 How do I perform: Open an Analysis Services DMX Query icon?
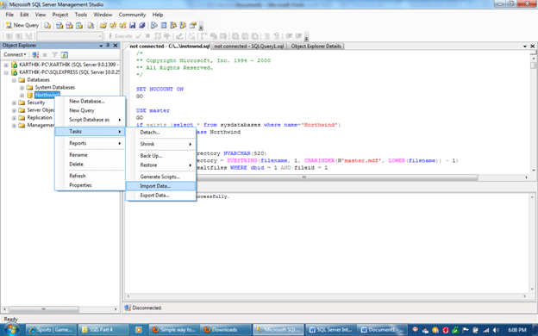tap(69, 25)
